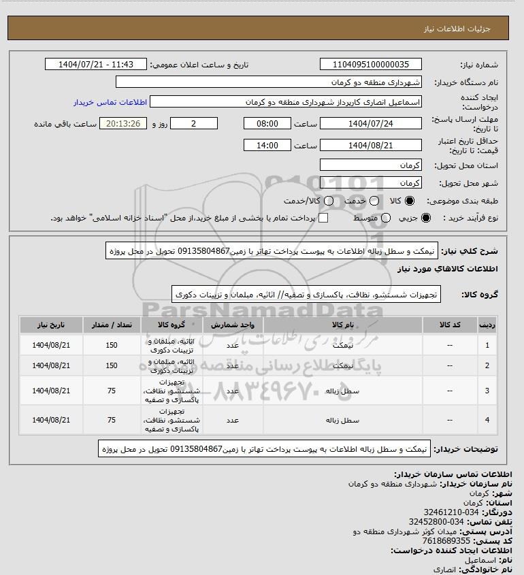
Task: Click the استان محل تحویل field
Action: [x=371, y=165]
